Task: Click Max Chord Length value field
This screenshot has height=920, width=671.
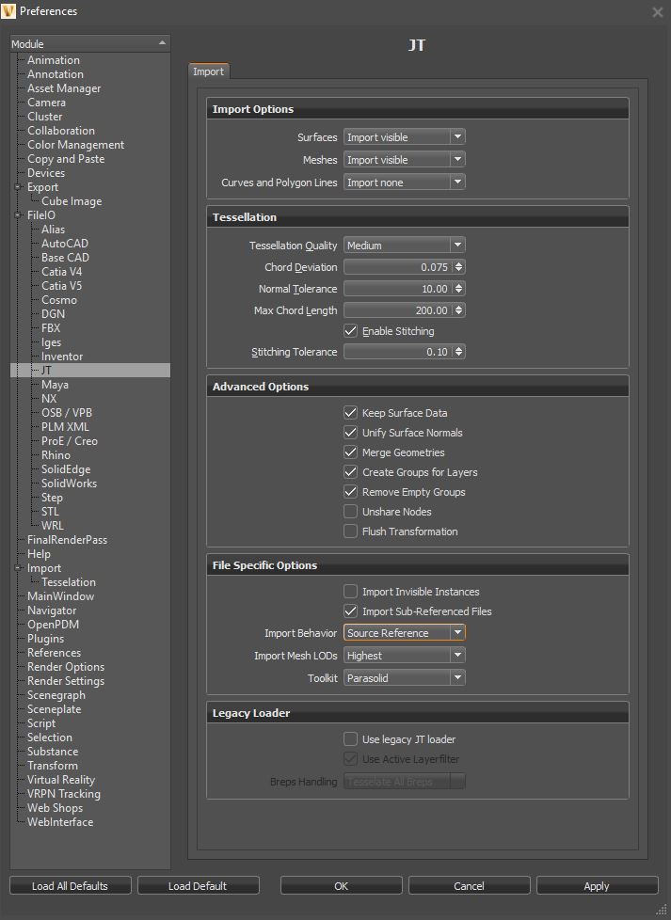Action: click(398, 310)
